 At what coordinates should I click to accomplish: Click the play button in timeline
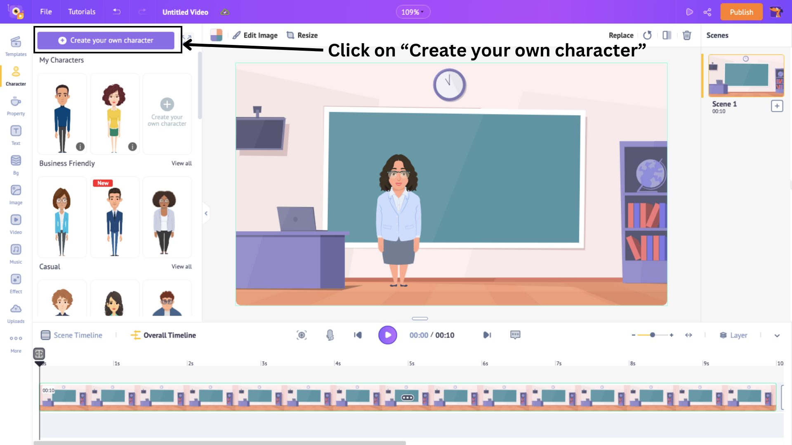(389, 335)
